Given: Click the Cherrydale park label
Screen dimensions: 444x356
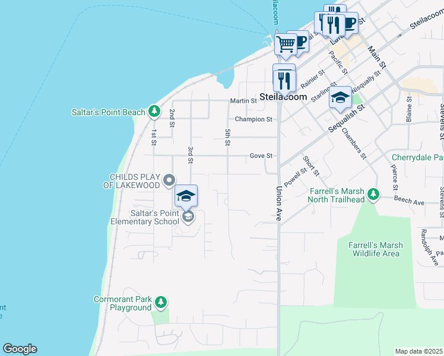Looking at the screenshot, I should (417, 158).
